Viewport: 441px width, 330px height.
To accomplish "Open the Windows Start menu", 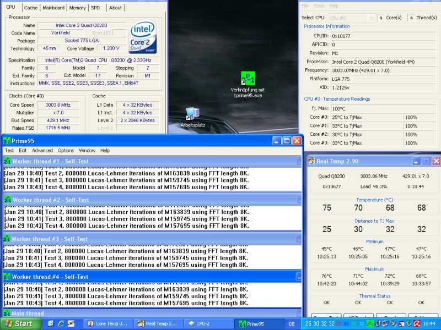I will coord(20,323).
